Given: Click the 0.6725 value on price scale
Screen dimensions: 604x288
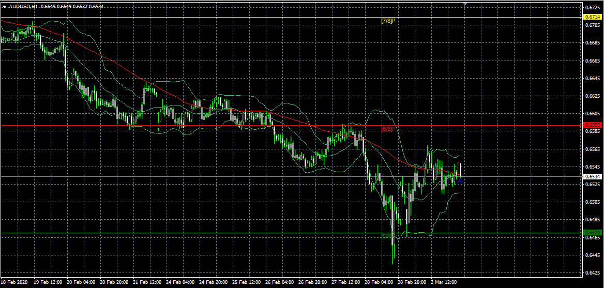Looking at the screenshot, I should click(593, 8).
